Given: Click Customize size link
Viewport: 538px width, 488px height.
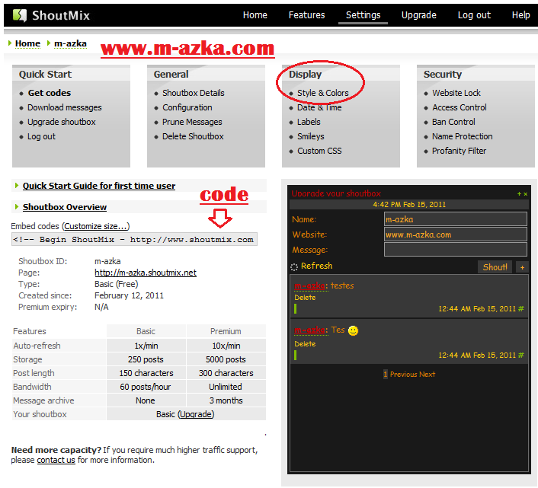Looking at the screenshot, I should point(96,226).
